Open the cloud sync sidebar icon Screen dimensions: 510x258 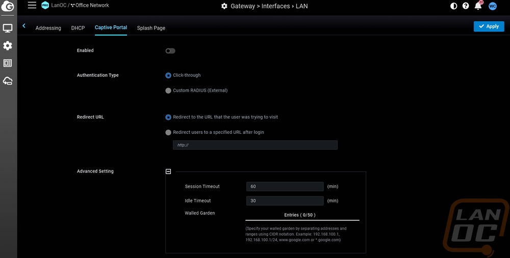click(x=8, y=81)
